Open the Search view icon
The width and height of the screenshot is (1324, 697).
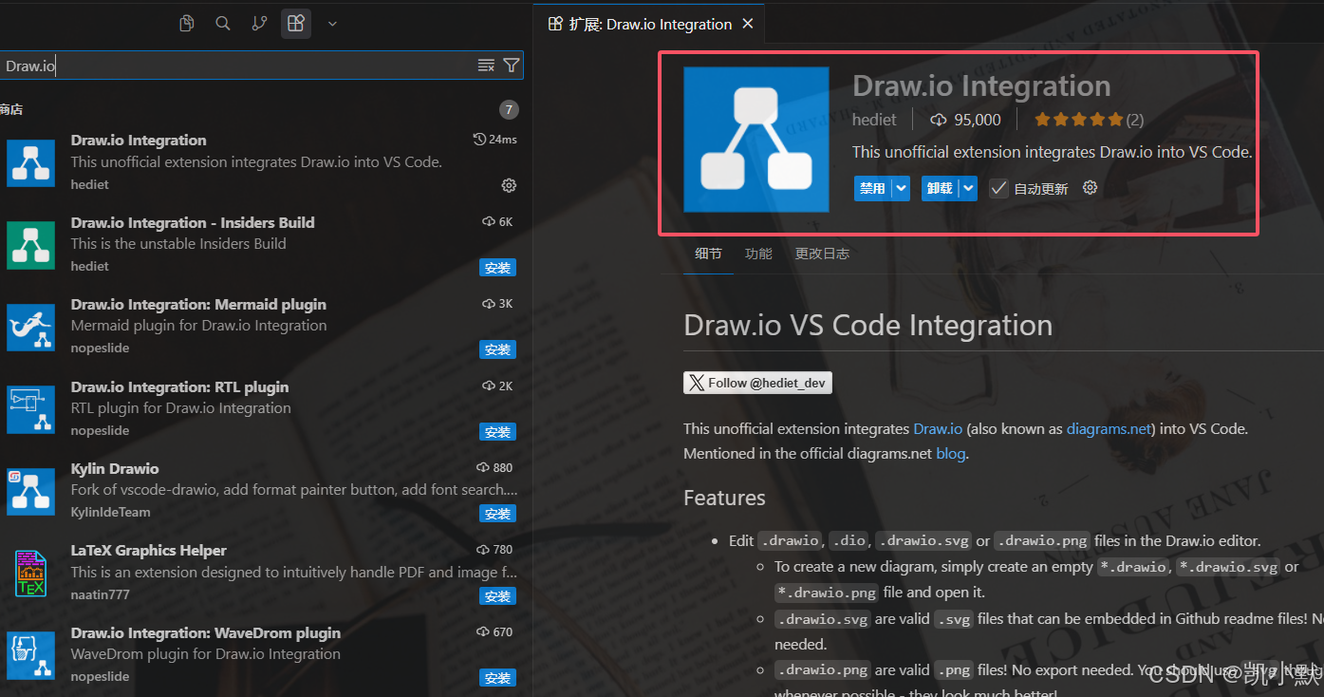[x=223, y=24]
